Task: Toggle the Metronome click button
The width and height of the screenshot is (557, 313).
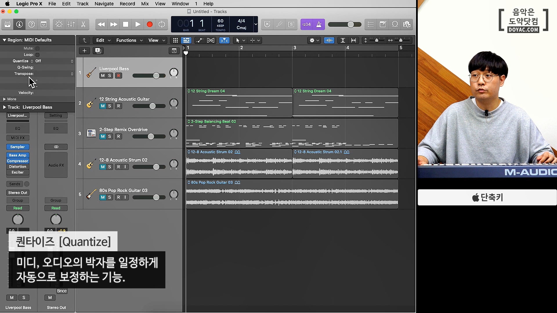Action: pyautogui.click(x=319, y=24)
